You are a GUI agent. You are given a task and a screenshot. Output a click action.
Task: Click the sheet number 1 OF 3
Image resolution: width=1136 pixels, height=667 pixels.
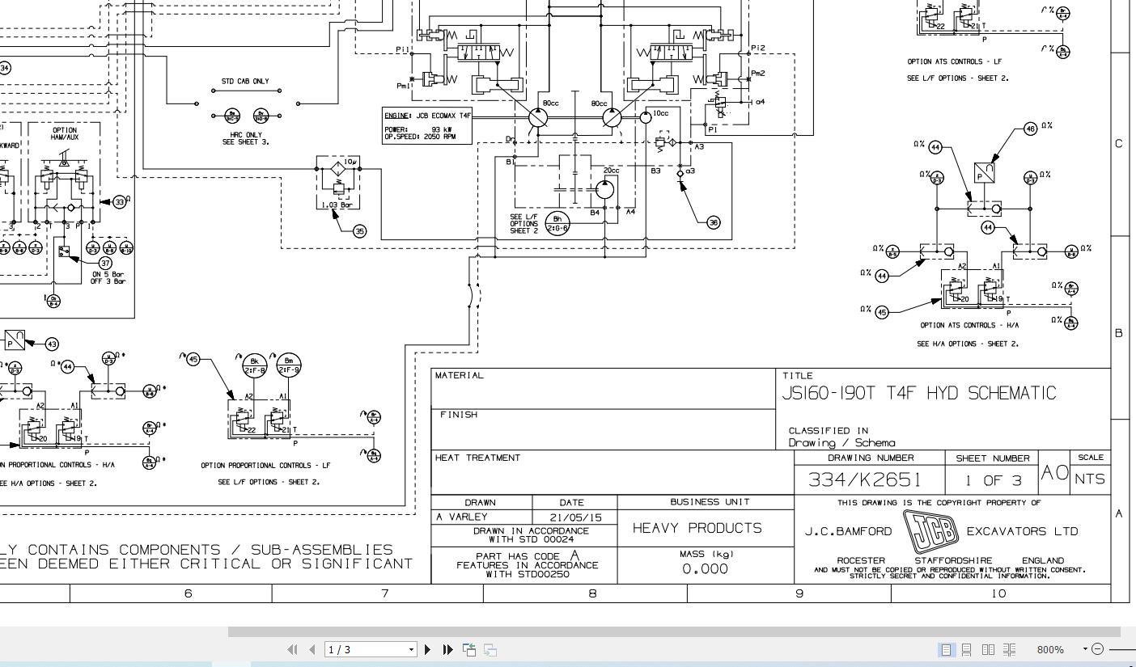click(x=992, y=480)
